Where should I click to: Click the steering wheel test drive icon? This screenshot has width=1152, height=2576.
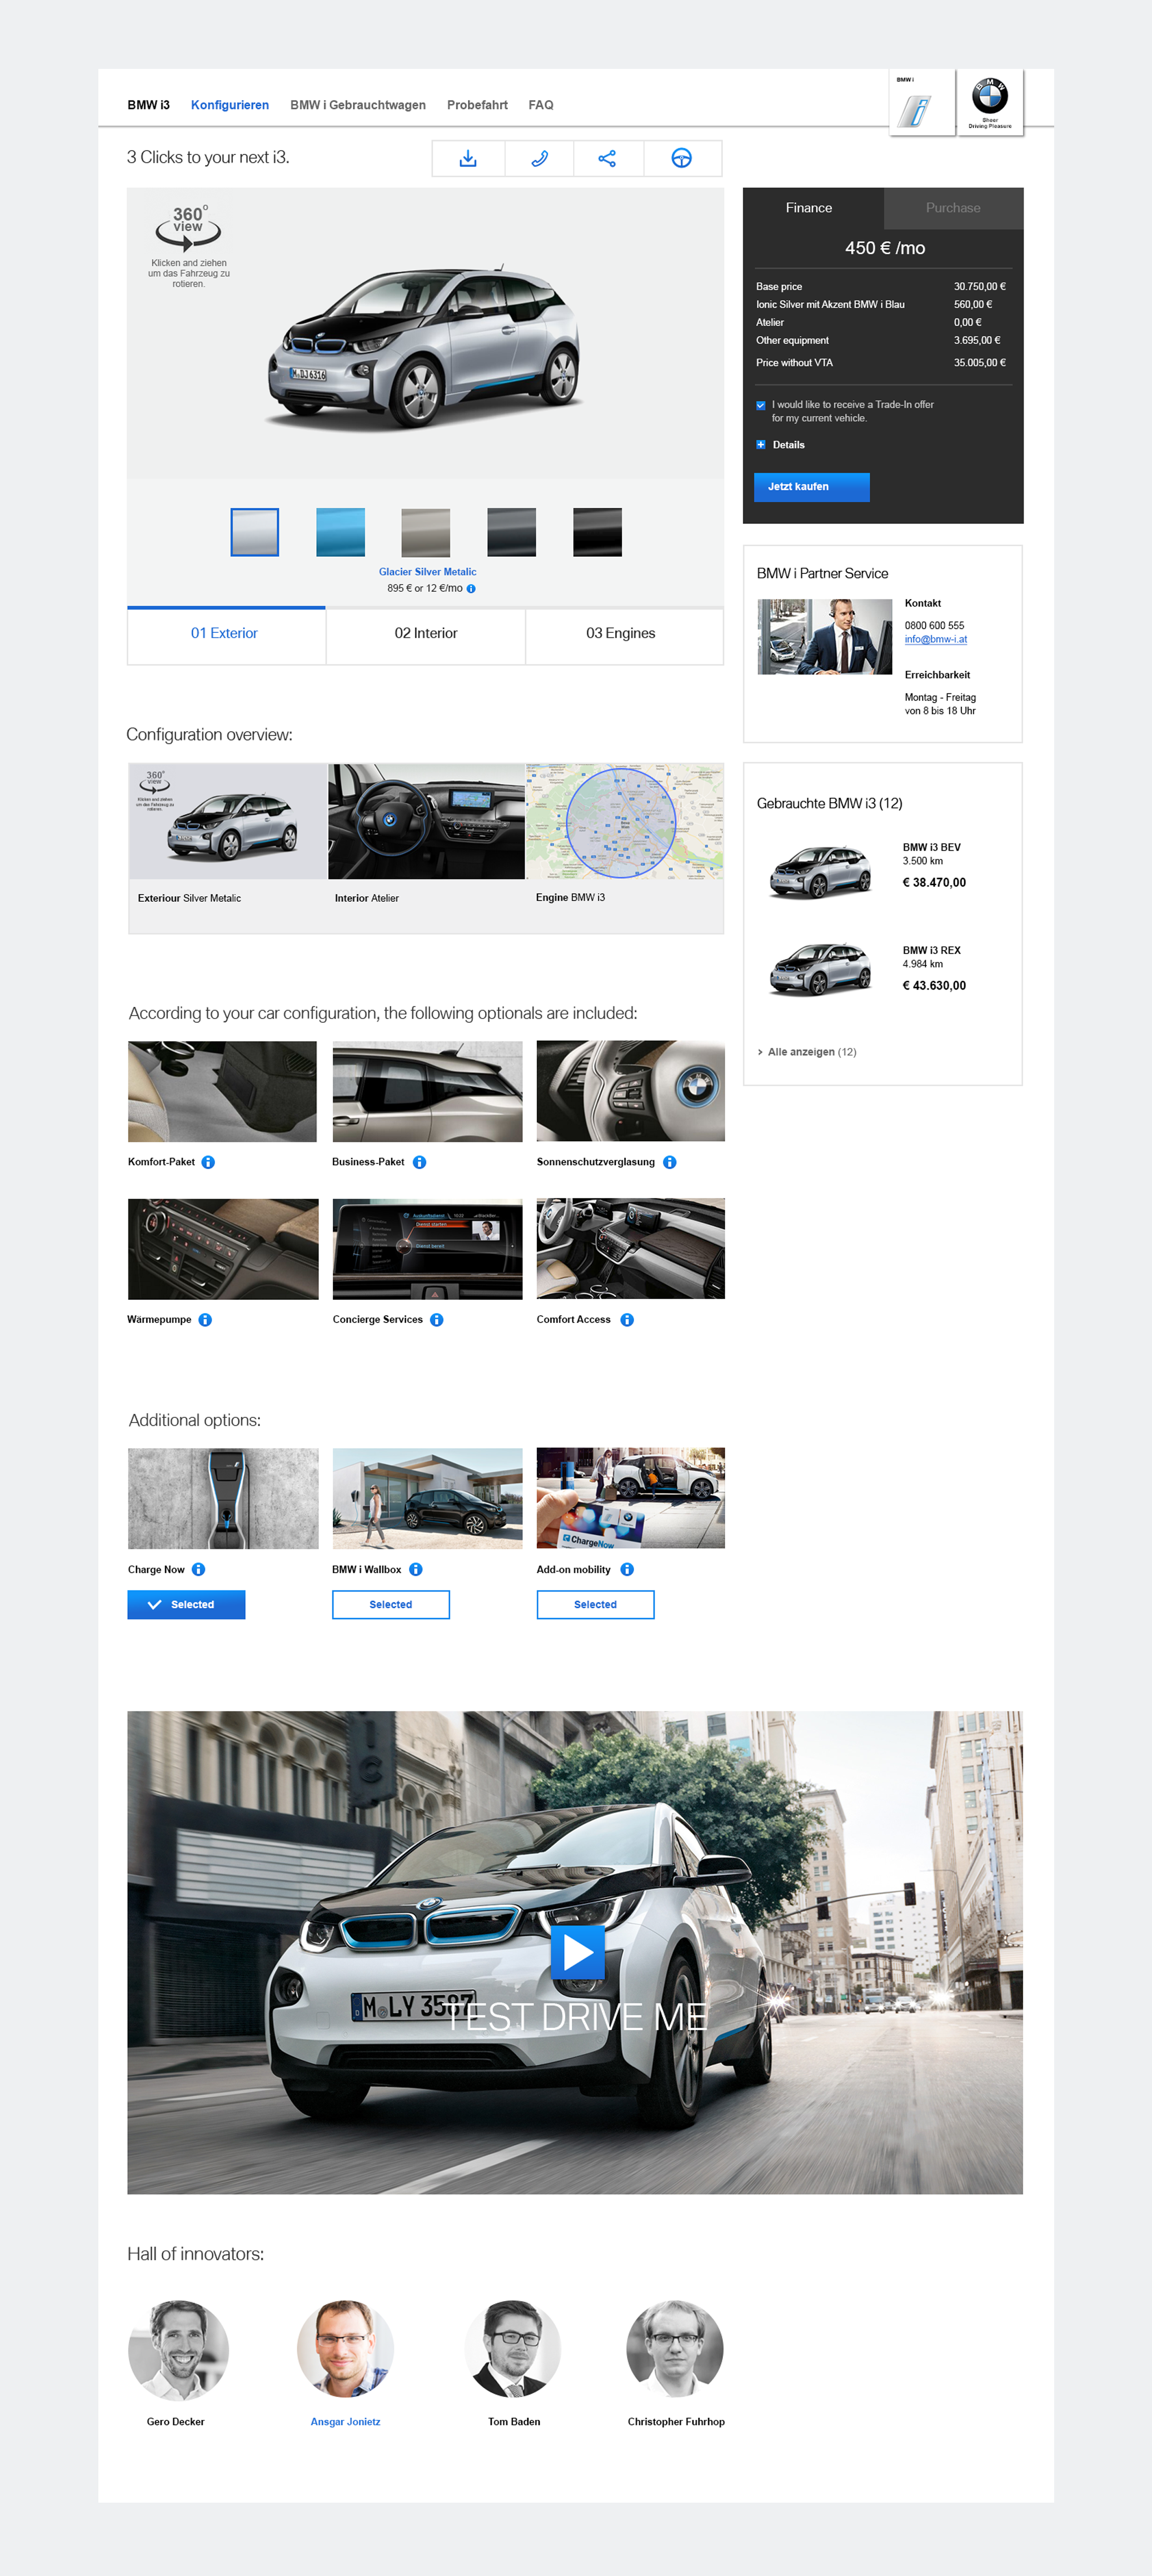(683, 157)
